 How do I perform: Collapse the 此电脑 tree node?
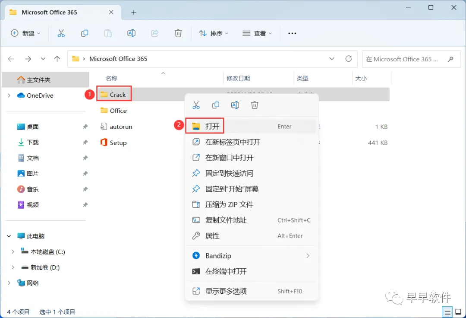tap(9, 236)
